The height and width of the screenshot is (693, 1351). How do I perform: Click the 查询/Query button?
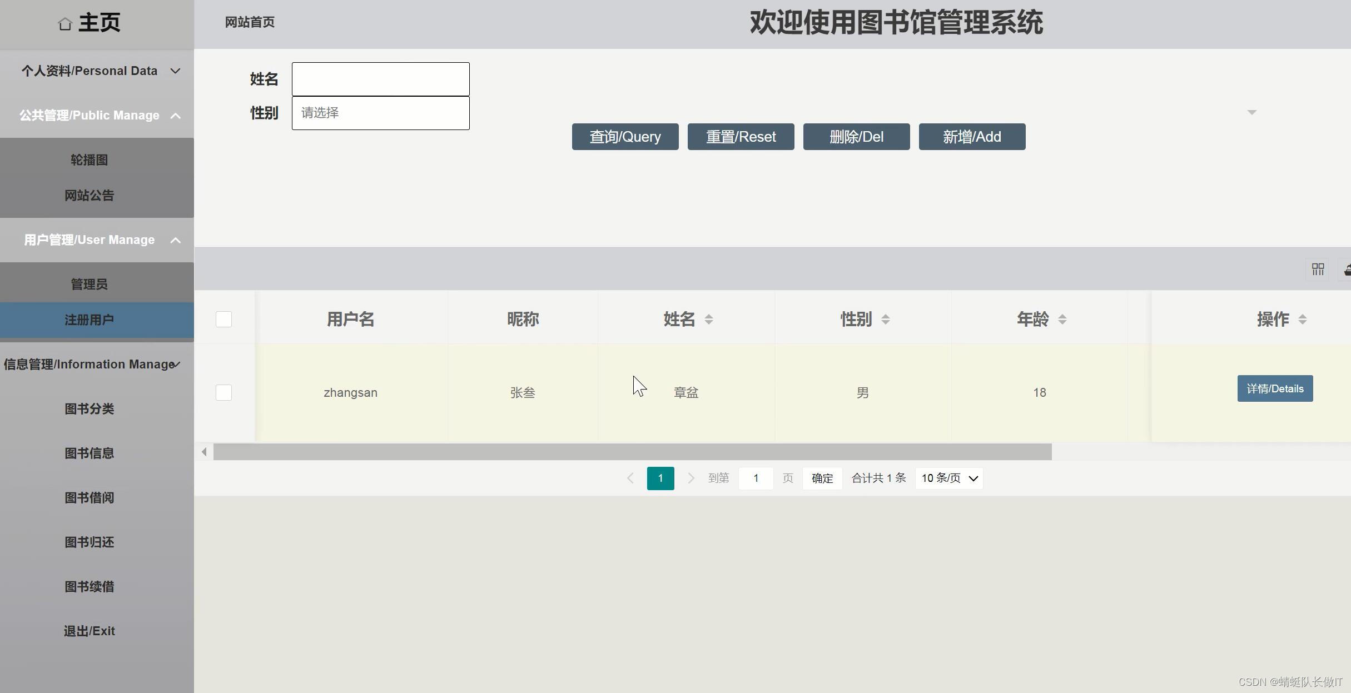coord(625,137)
